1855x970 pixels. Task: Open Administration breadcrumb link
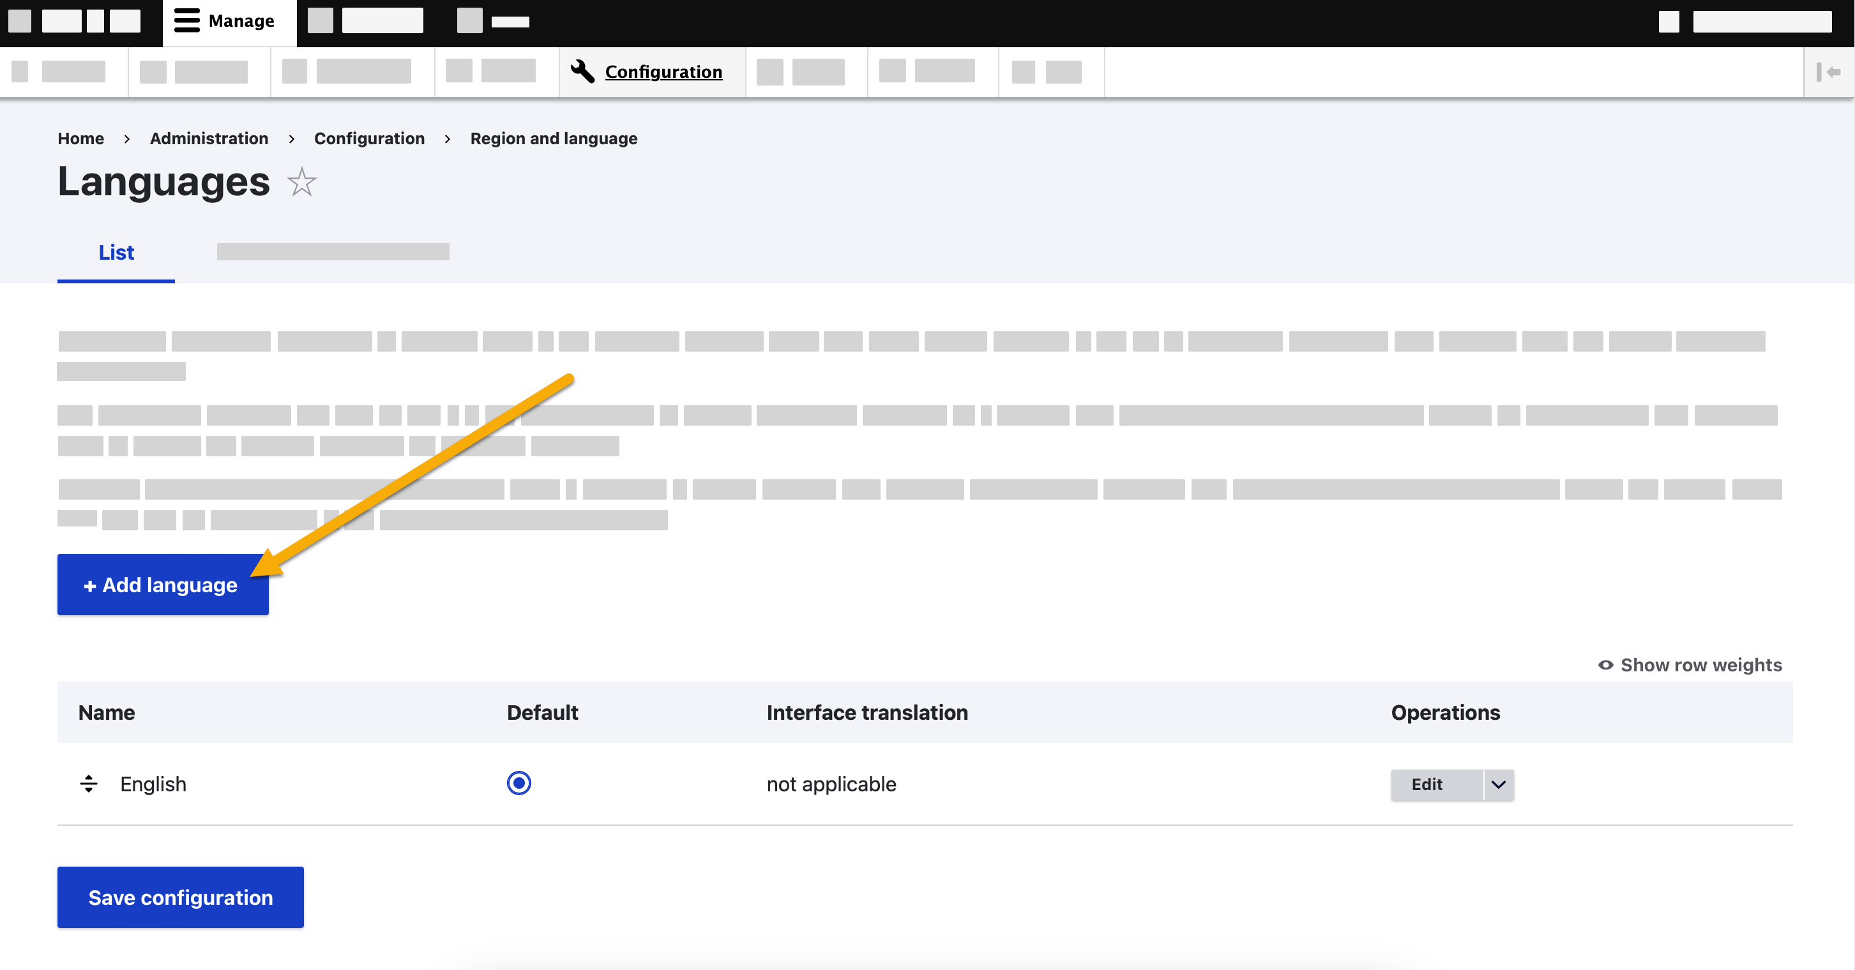point(209,138)
